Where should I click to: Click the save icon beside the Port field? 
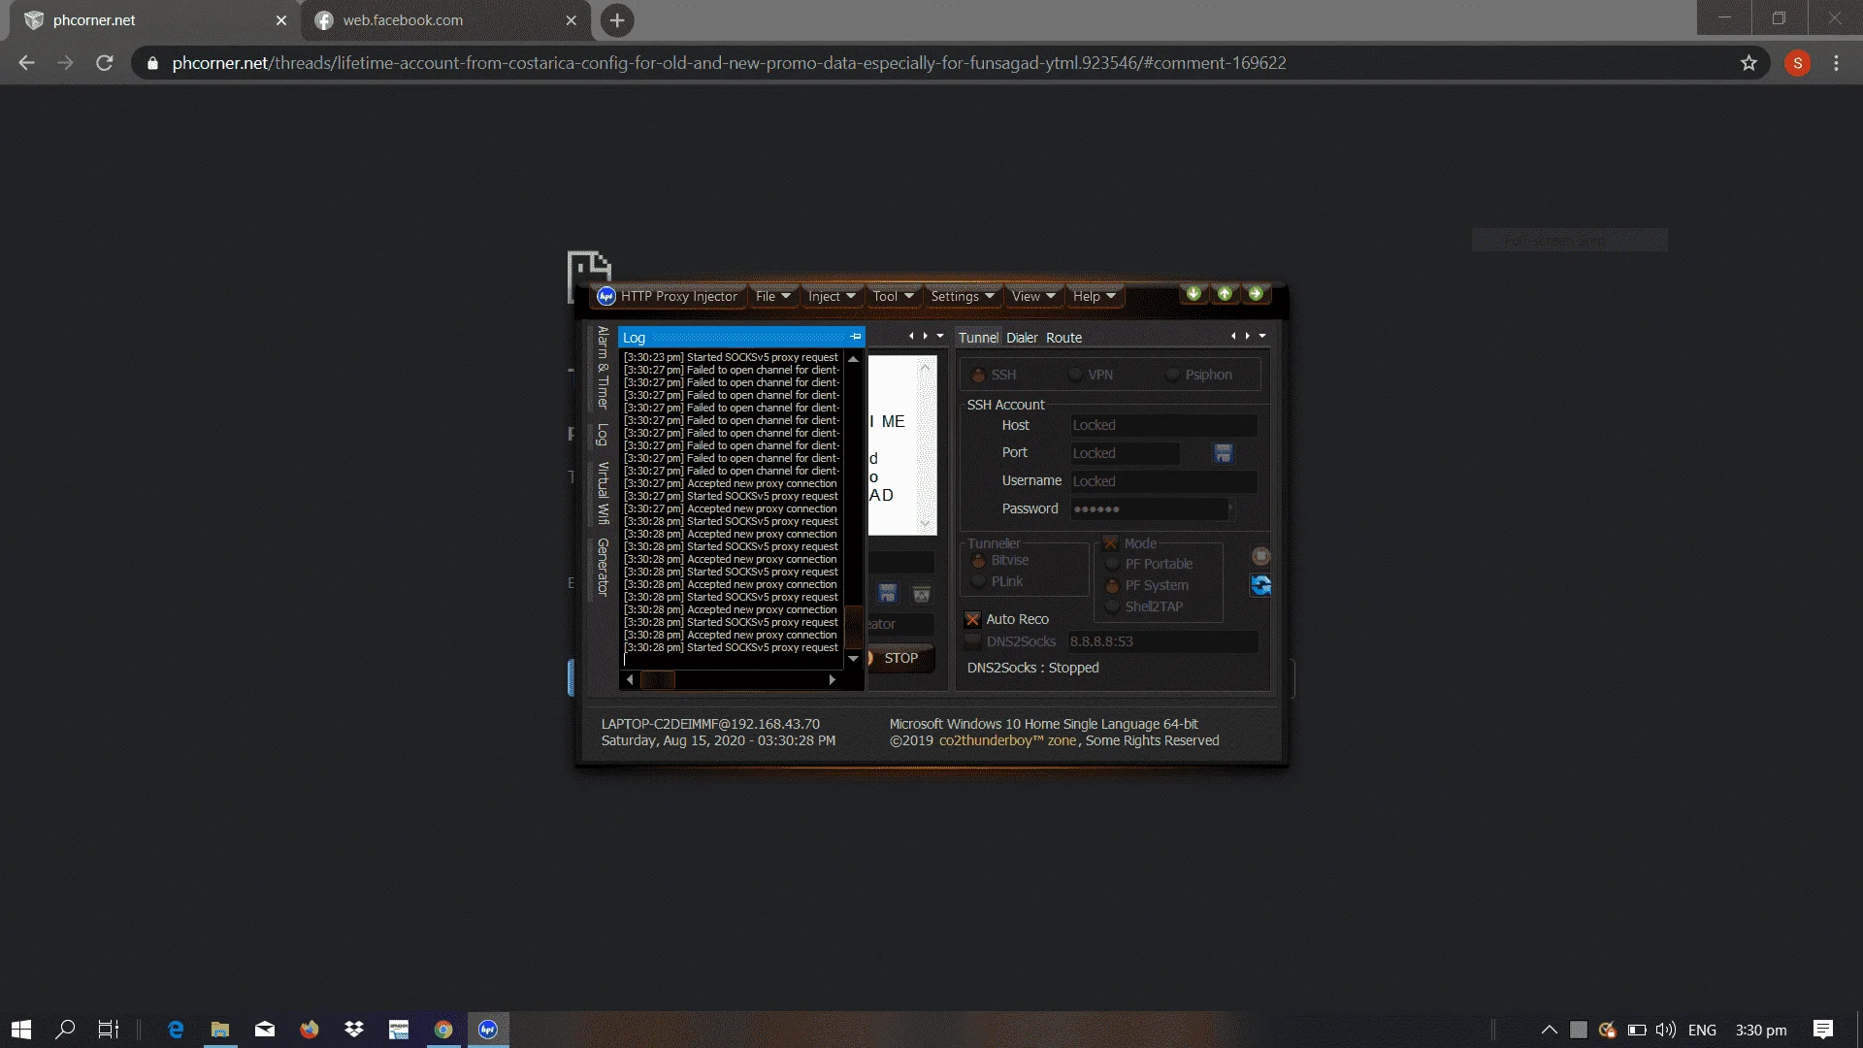click(1223, 453)
